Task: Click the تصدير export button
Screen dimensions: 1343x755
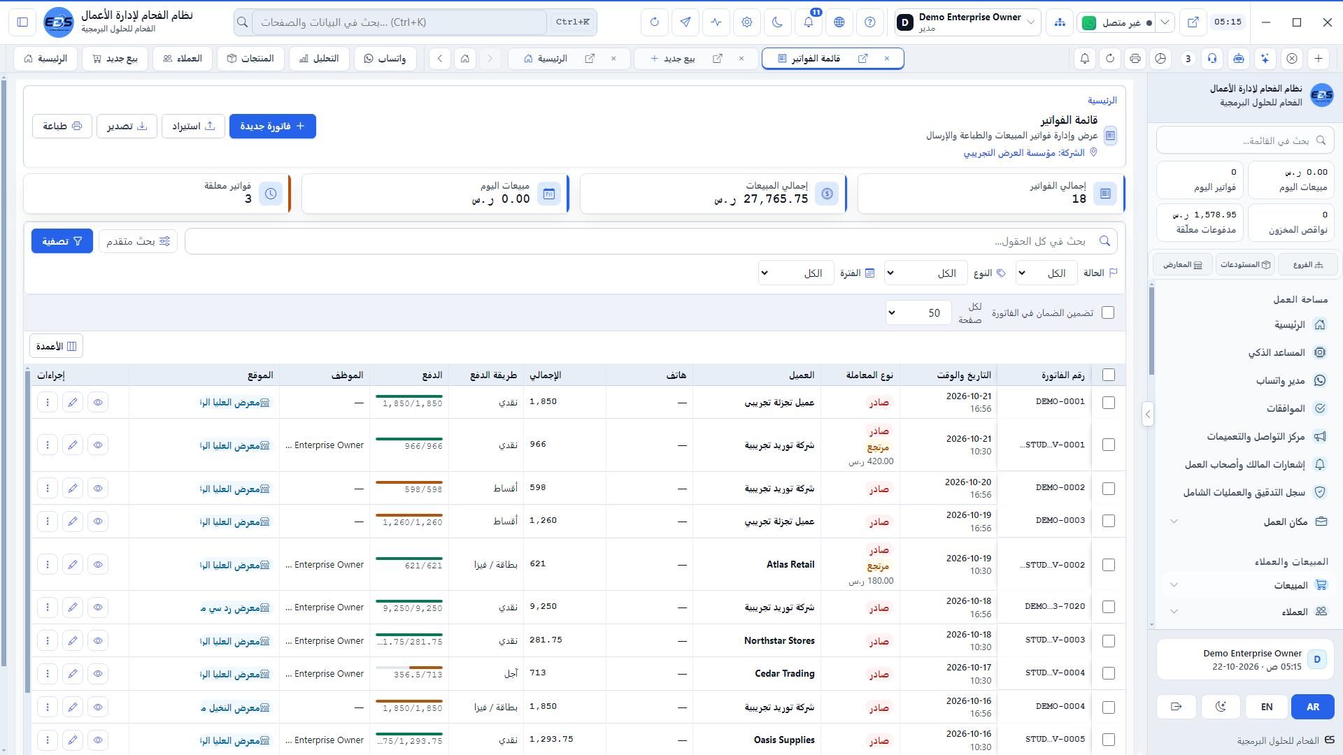Action: (127, 127)
